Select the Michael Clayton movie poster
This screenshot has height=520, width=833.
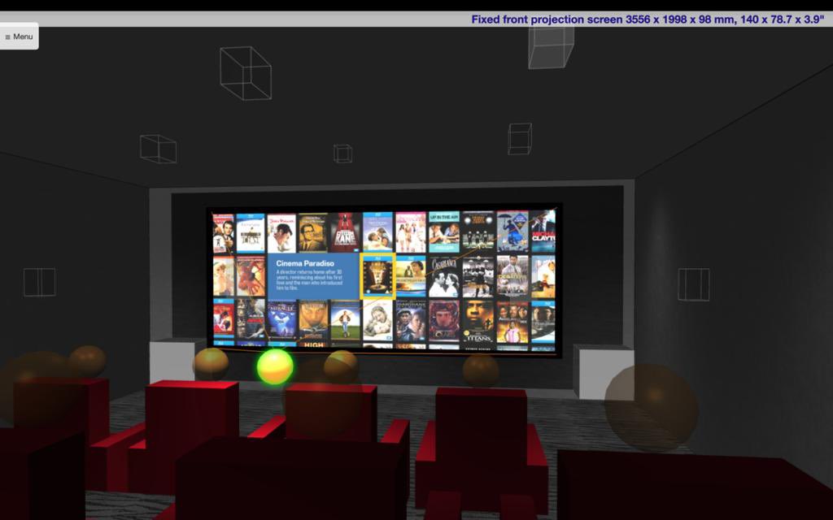(x=543, y=232)
